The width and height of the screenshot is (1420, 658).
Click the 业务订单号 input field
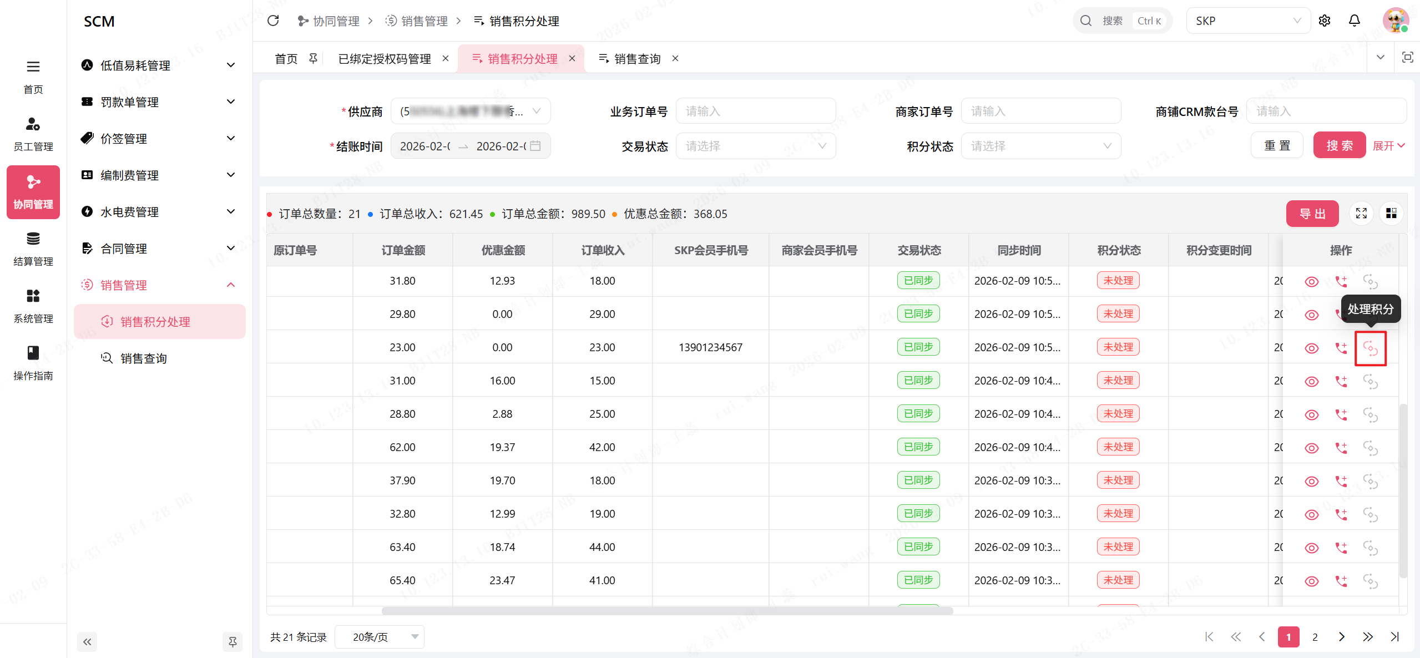pos(755,112)
